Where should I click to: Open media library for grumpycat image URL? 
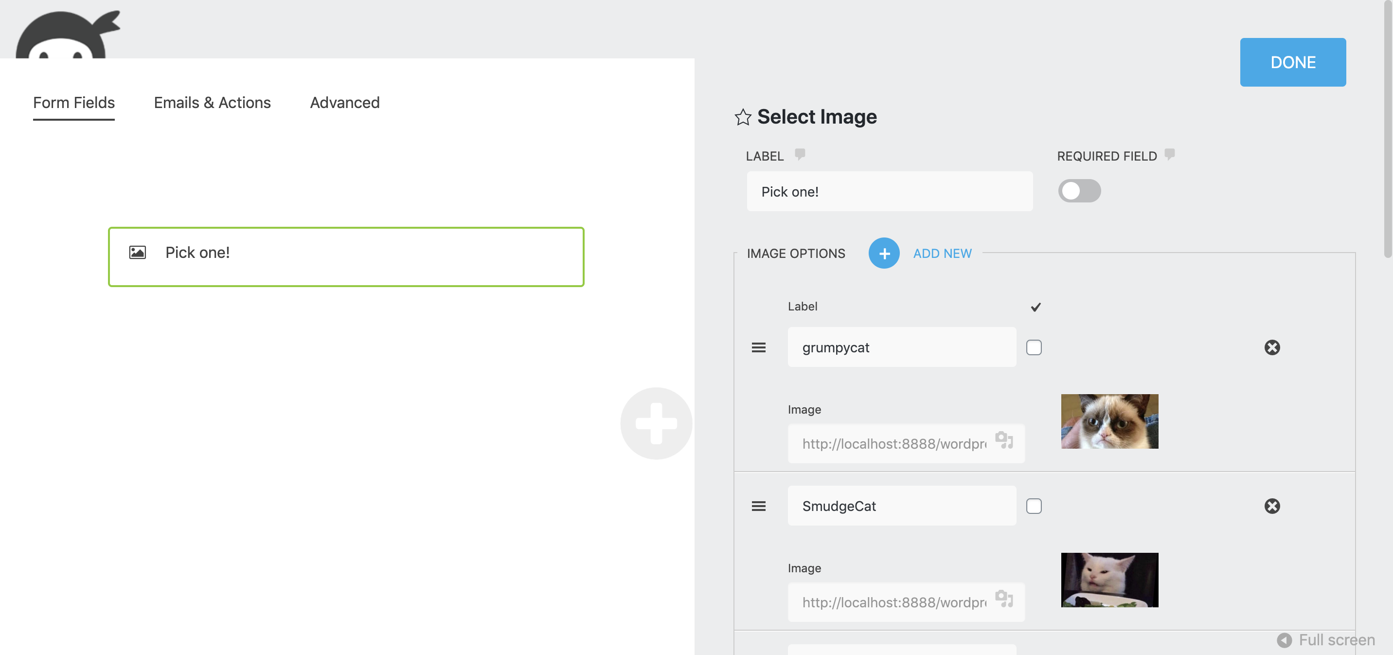pos(1005,442)
